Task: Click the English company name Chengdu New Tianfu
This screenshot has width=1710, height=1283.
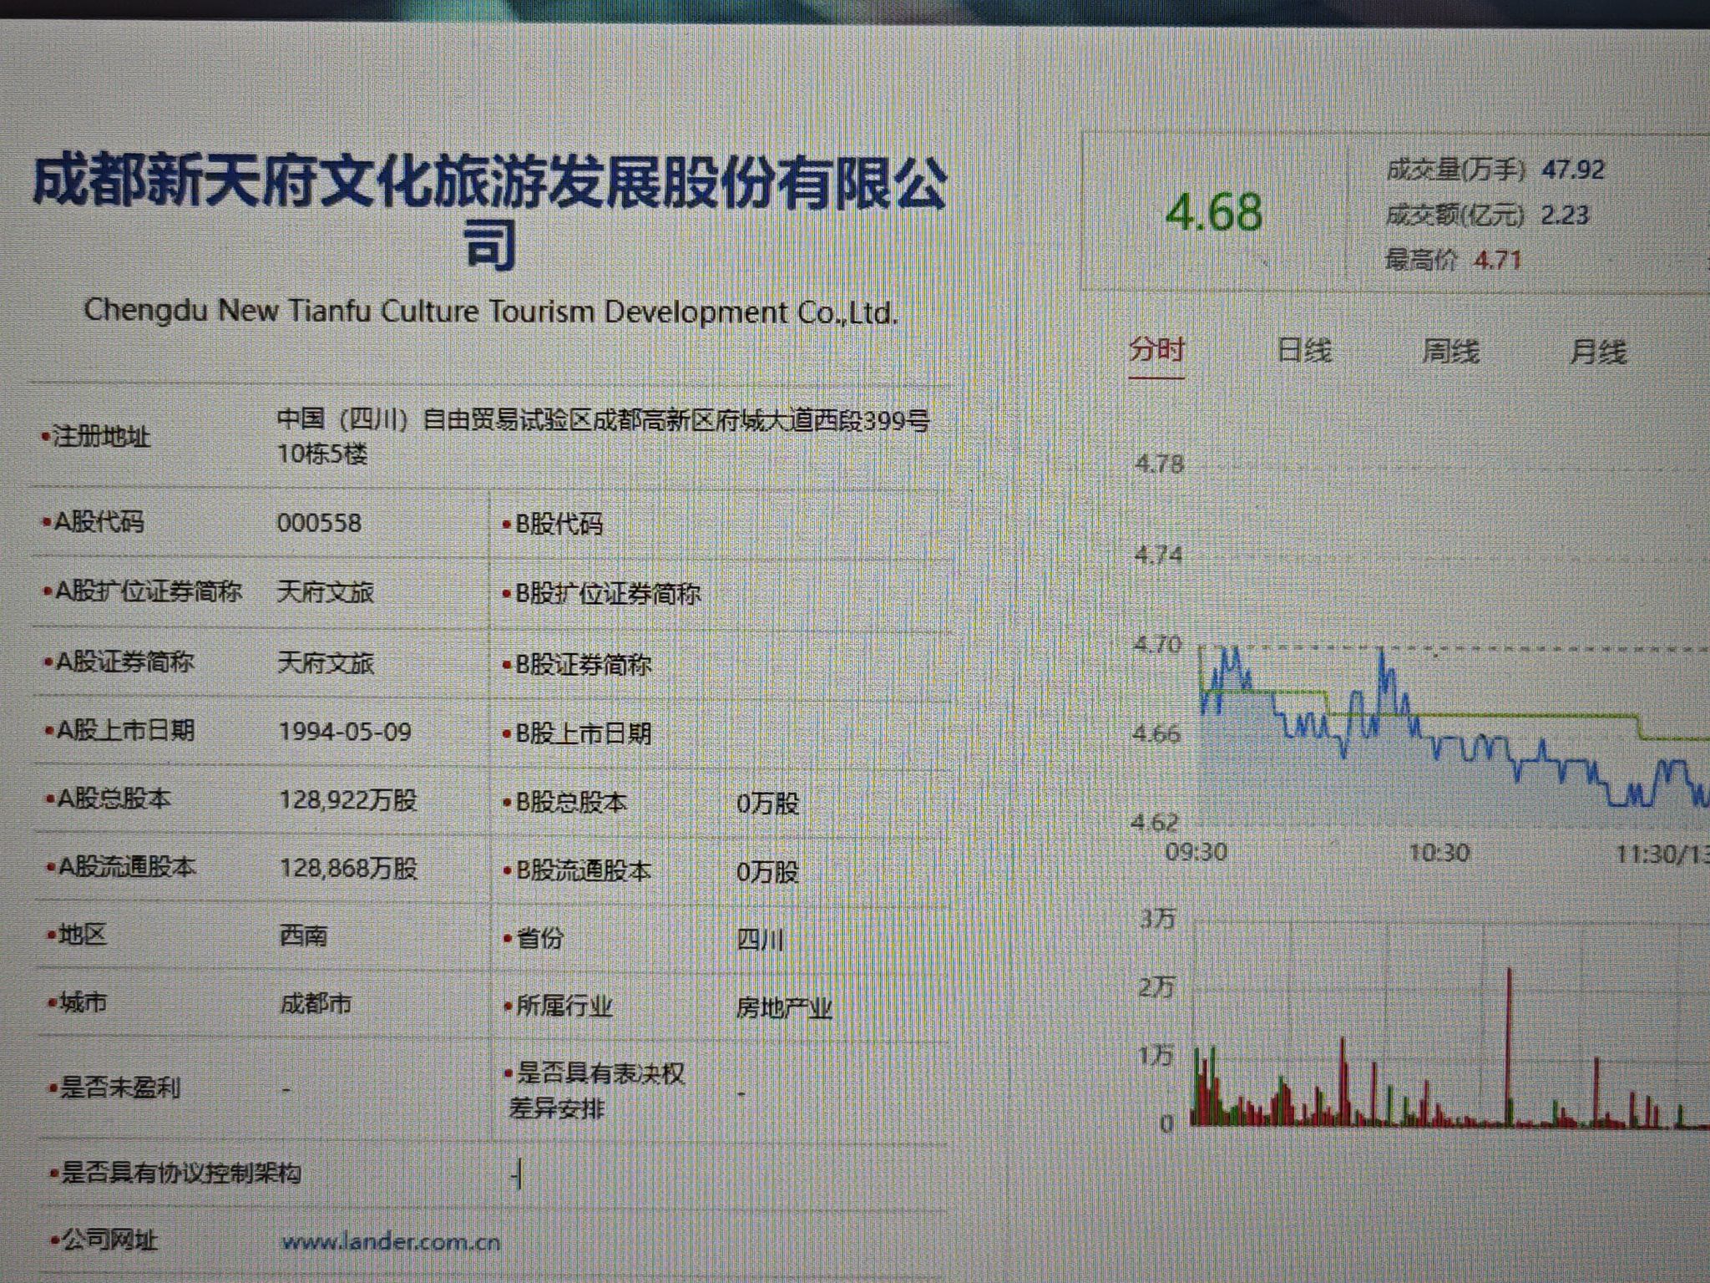Action: (x=491, y=312)
